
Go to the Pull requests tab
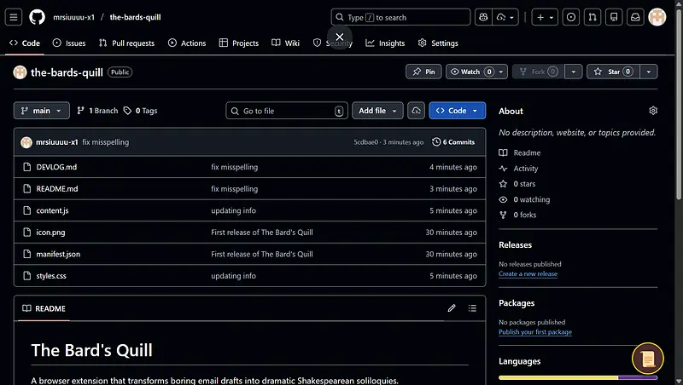pos(127,43)
